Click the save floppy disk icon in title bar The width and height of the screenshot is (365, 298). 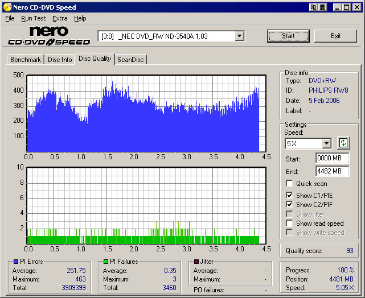[322, 7]
